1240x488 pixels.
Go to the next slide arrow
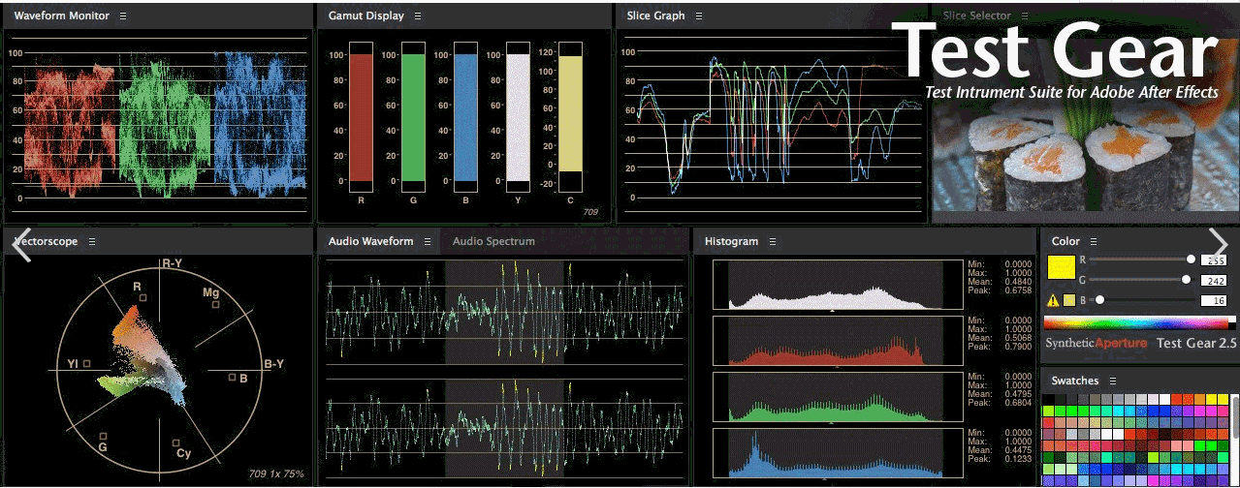click(1219, 244)
